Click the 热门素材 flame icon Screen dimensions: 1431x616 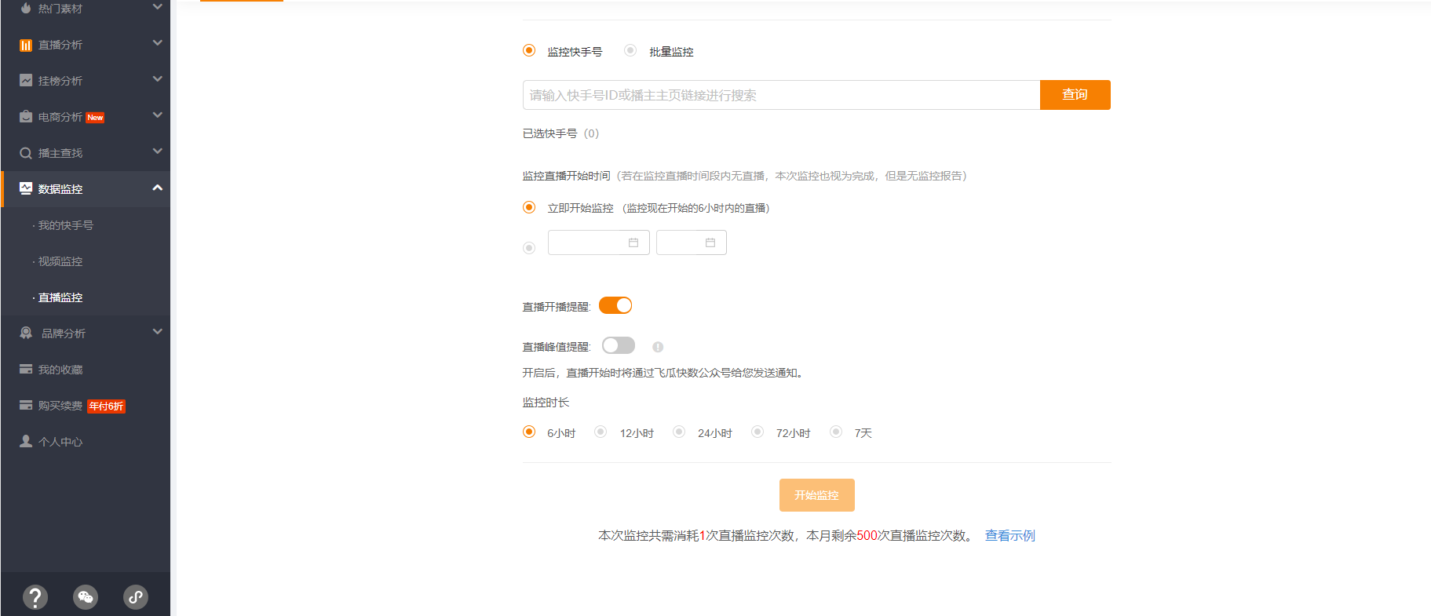tap(26, 8)
